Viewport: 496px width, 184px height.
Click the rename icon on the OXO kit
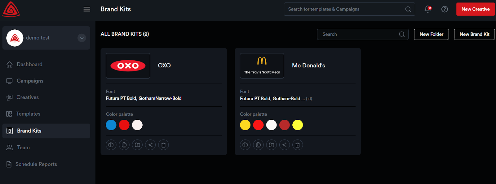coord(111,145)
